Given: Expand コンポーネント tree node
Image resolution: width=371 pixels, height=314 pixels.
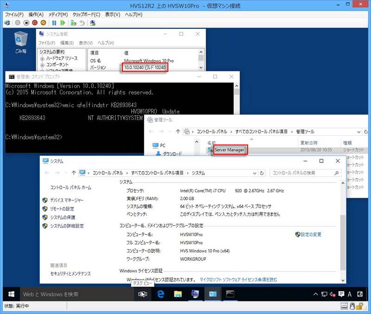Looking at the screenshot, I should click(x=42, y=65).
